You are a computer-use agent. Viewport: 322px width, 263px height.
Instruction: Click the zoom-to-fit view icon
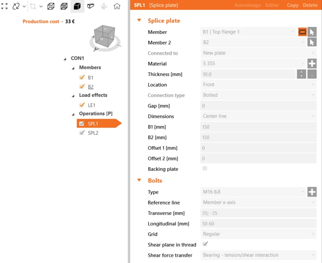point(4,6)
